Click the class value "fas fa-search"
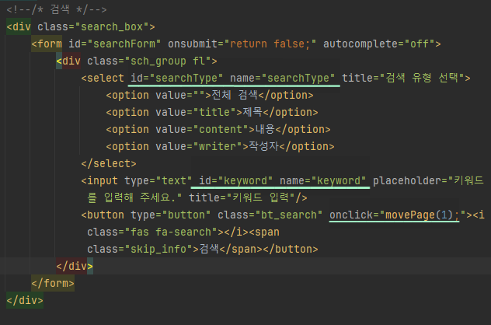491x325 pixels. coord(171,232)
